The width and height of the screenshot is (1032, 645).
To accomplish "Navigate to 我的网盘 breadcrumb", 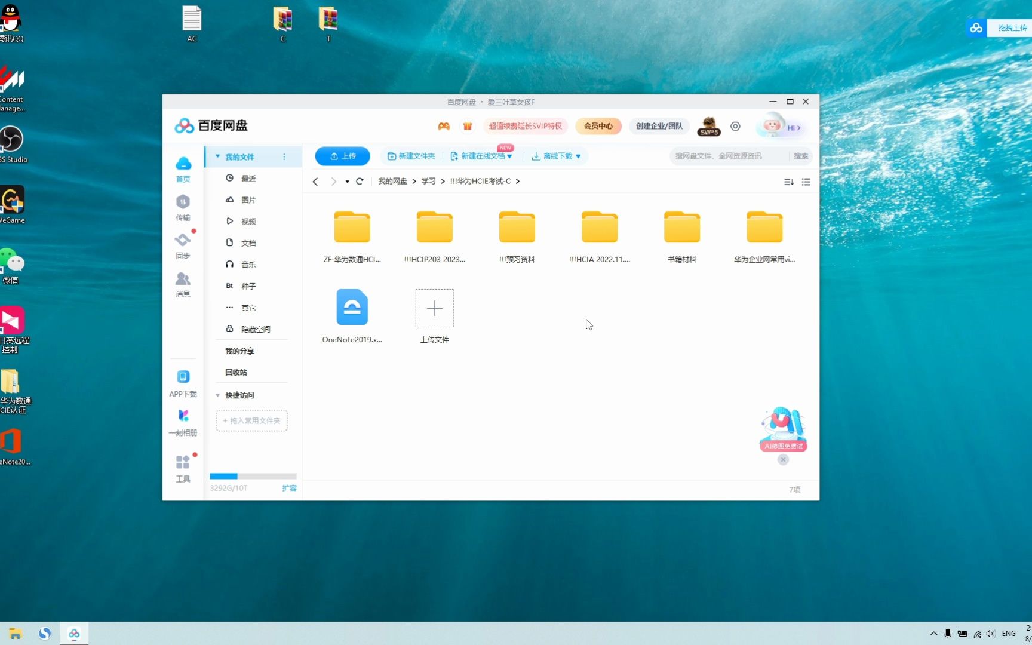I will coord(392,182).
